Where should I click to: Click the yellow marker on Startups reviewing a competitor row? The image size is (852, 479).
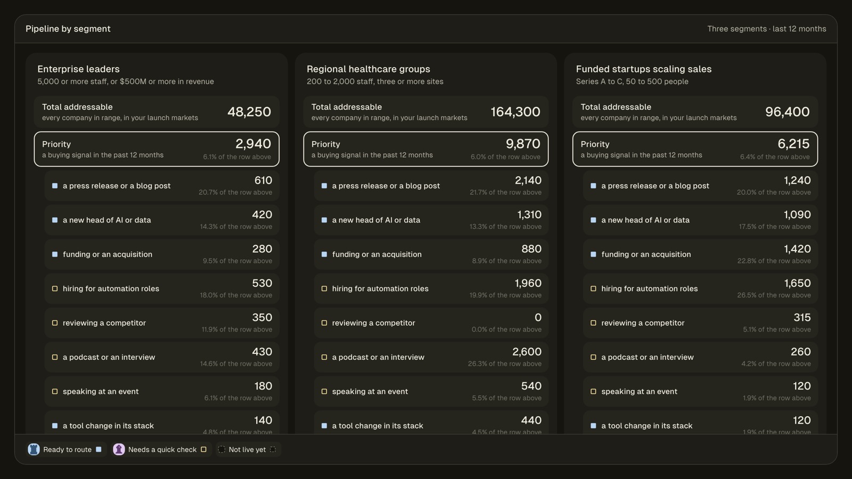tap(593, 323)
